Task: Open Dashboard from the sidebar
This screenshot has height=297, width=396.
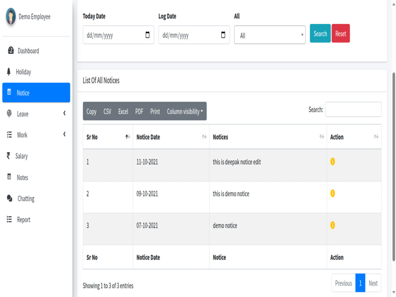Action: click(x=36, y=51)
